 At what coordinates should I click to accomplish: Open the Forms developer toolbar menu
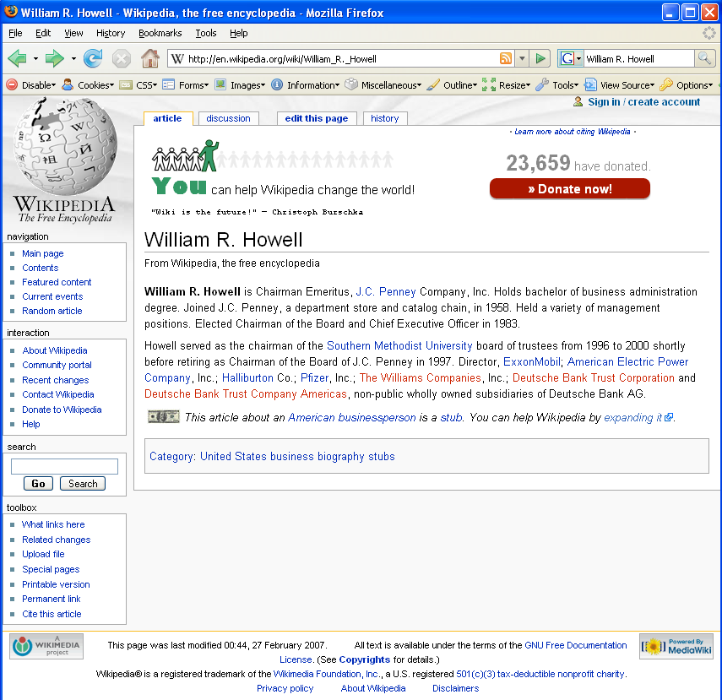tap(186, 85)
